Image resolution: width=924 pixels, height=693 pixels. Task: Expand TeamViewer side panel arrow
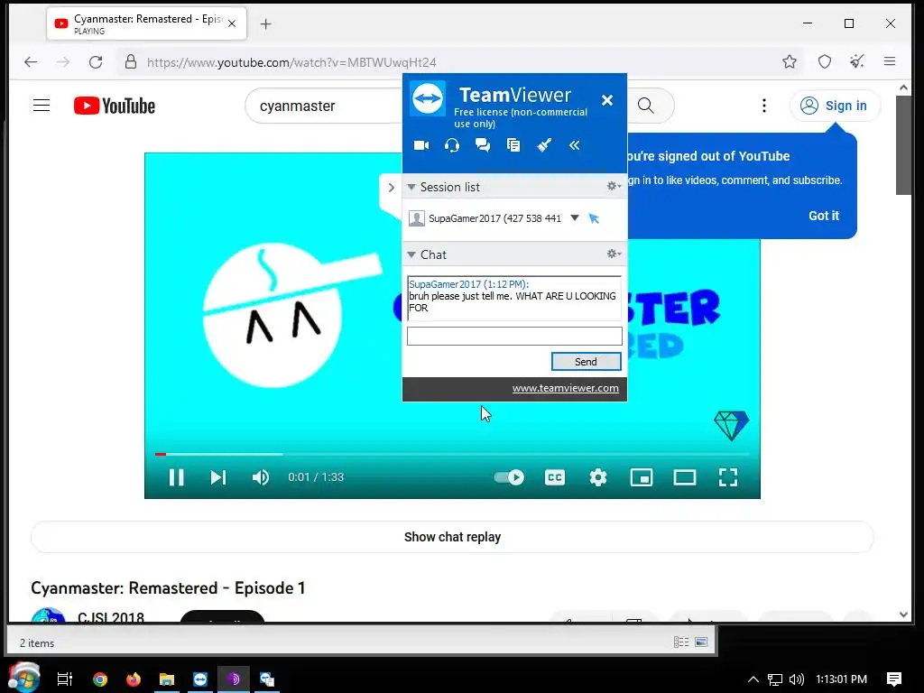coord(392,188)
